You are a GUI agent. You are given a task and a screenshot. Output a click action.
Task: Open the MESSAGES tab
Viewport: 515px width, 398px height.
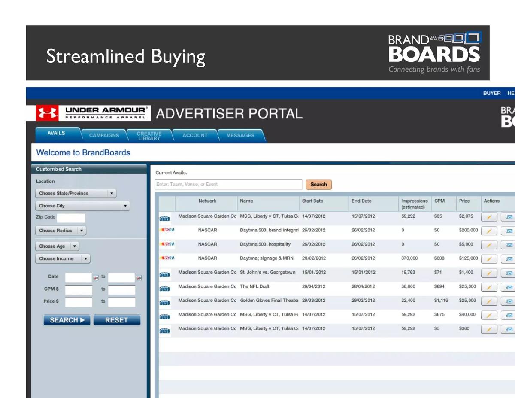pyautogui.click(x=240, y=135)
